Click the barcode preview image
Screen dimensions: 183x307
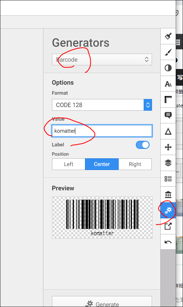(x=102, y=217)
